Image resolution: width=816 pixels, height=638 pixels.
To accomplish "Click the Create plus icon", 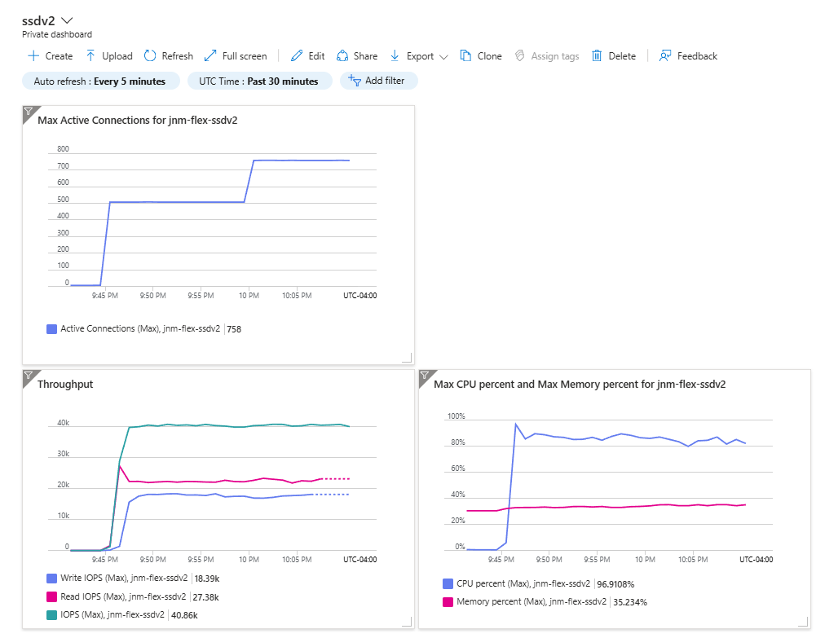I will coord(33,56).
